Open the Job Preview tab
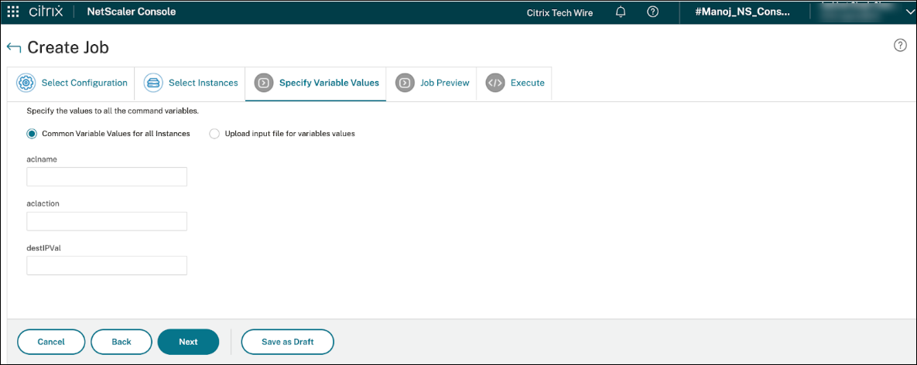This screenshot has width=917, height=365. click(444, 83)
